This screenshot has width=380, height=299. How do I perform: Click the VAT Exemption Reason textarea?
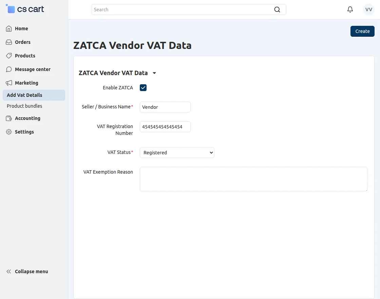coord(253,179)
